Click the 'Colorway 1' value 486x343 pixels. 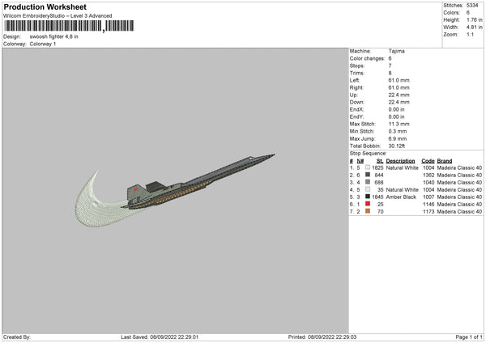(x=43, y=44)
